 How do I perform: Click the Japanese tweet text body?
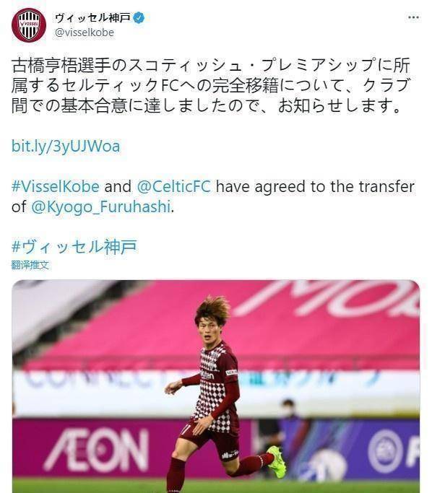click(x=211, y=85)
